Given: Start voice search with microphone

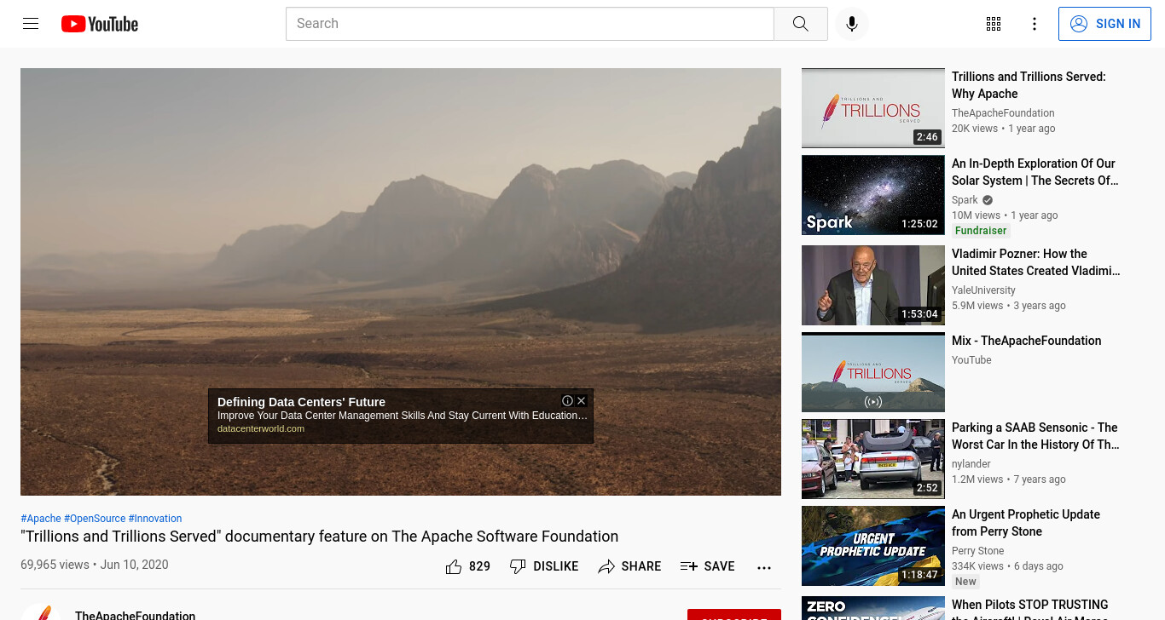Looking at the screenshot, I should (x=851, y=24).
